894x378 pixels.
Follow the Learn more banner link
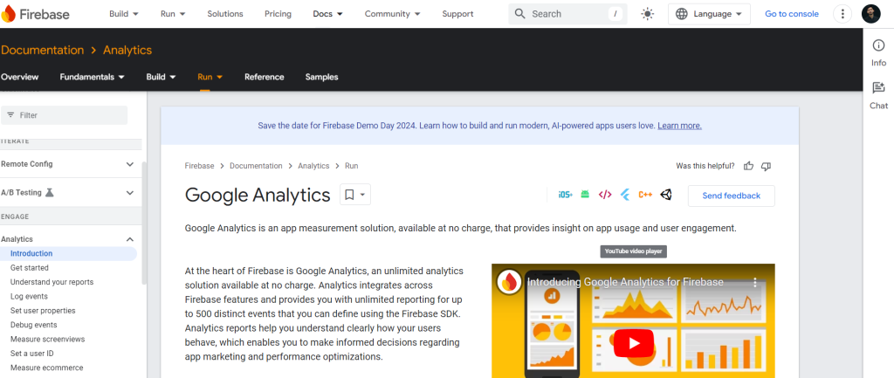pyautogui.click(x=679, y=126)
